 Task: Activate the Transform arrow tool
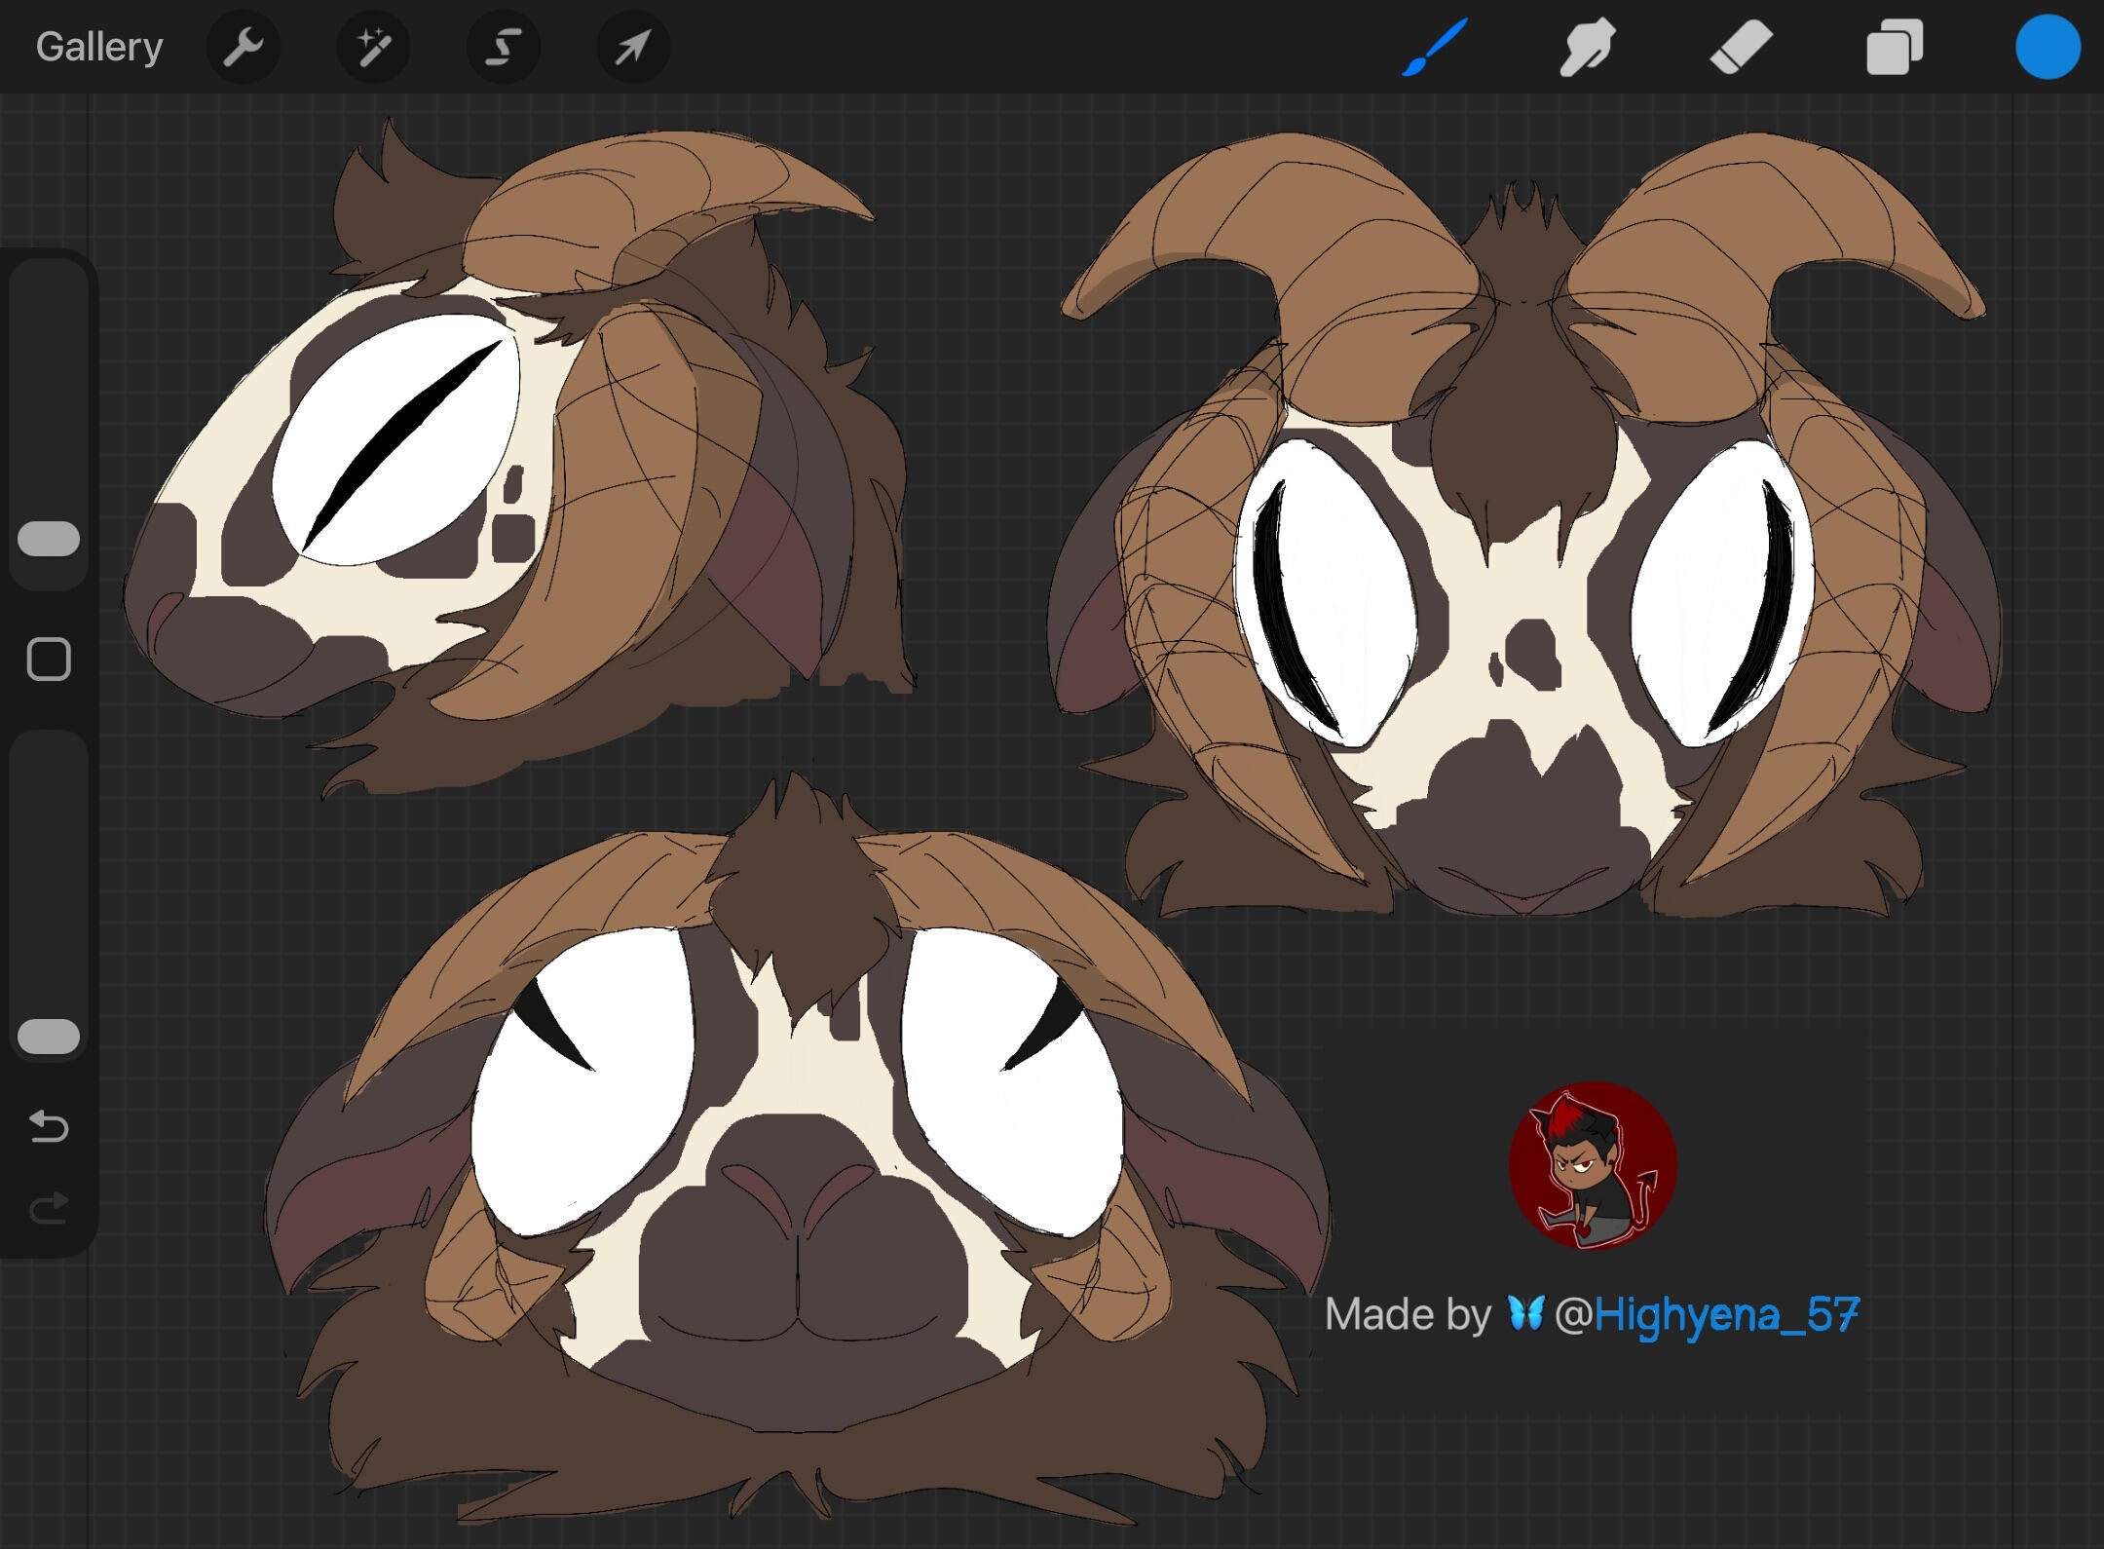point(632,47)
